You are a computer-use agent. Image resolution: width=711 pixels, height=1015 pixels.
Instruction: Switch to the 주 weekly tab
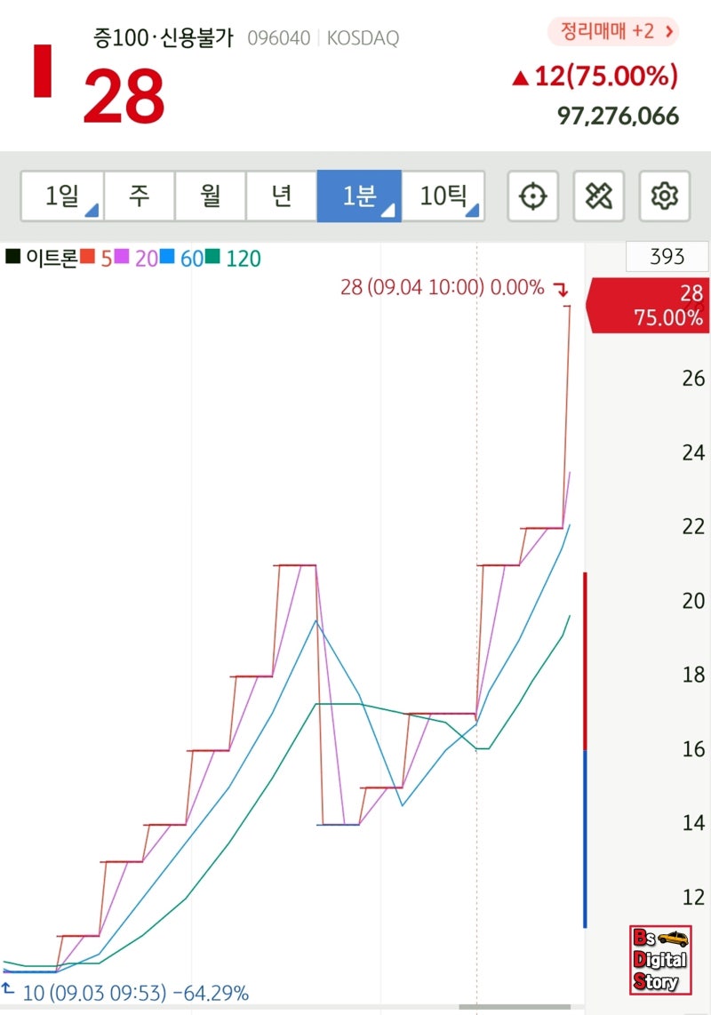tap(140, 196)
